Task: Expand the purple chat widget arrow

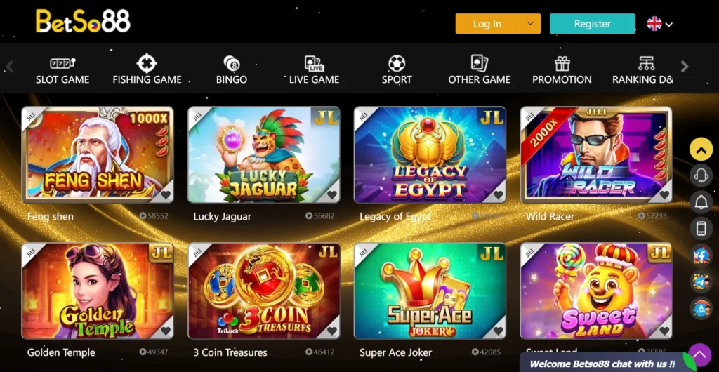Action: [x=699, y=354]
